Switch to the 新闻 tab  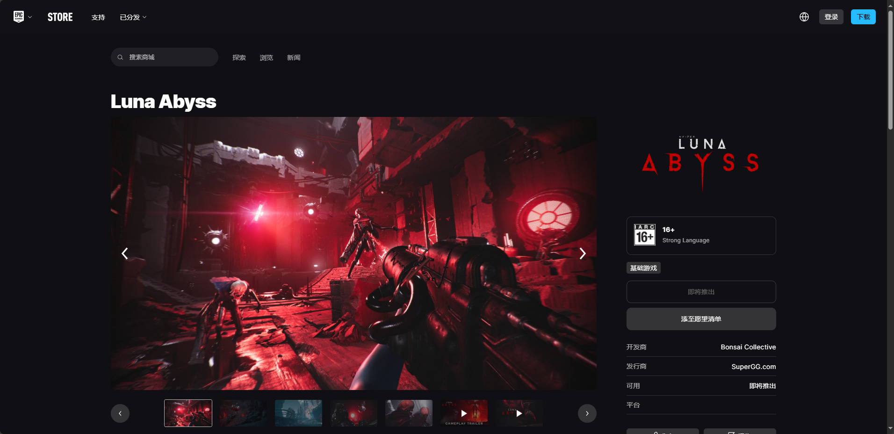[x=294, y=58]
